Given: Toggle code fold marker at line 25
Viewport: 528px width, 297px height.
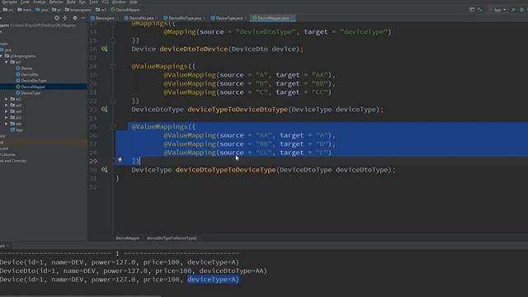Looking at the screenshot, I should (x=114, y=126).
